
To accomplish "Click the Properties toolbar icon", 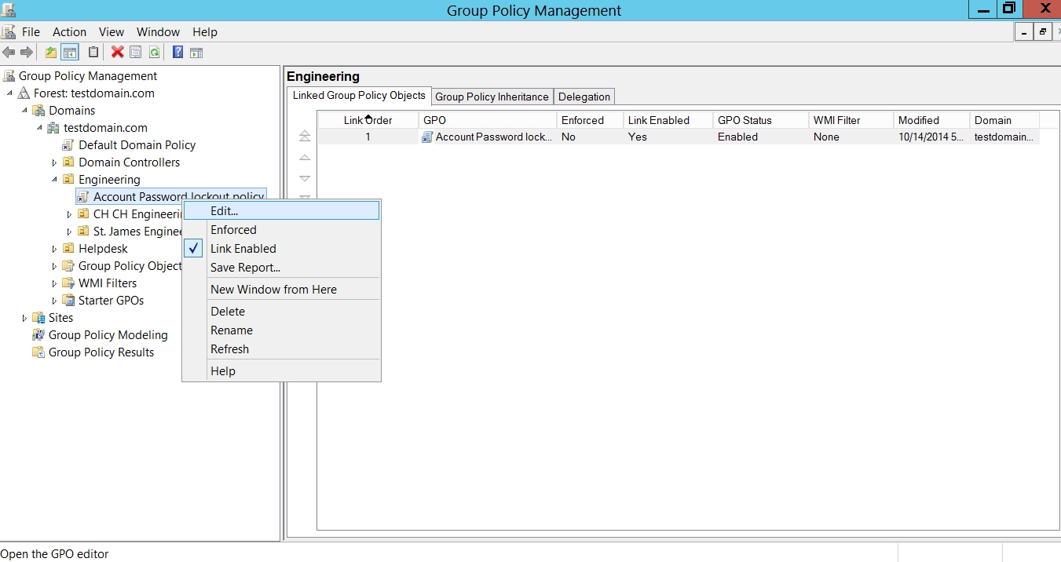I will tap(136, 53).
